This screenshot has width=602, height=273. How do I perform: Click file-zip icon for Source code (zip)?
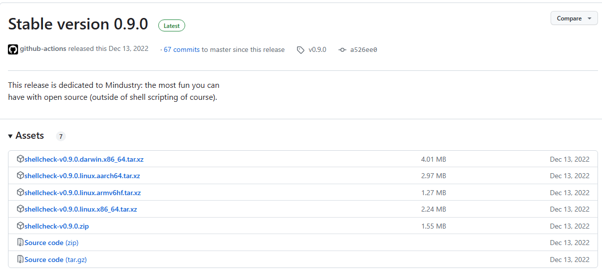coord(20,243)
